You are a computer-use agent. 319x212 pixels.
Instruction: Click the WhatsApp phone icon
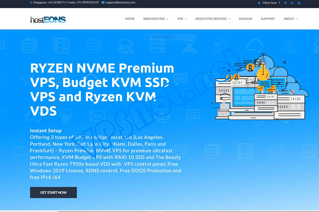31,2
